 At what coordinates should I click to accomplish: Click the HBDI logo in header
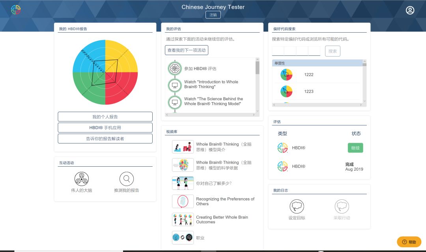tap(16, 10)
